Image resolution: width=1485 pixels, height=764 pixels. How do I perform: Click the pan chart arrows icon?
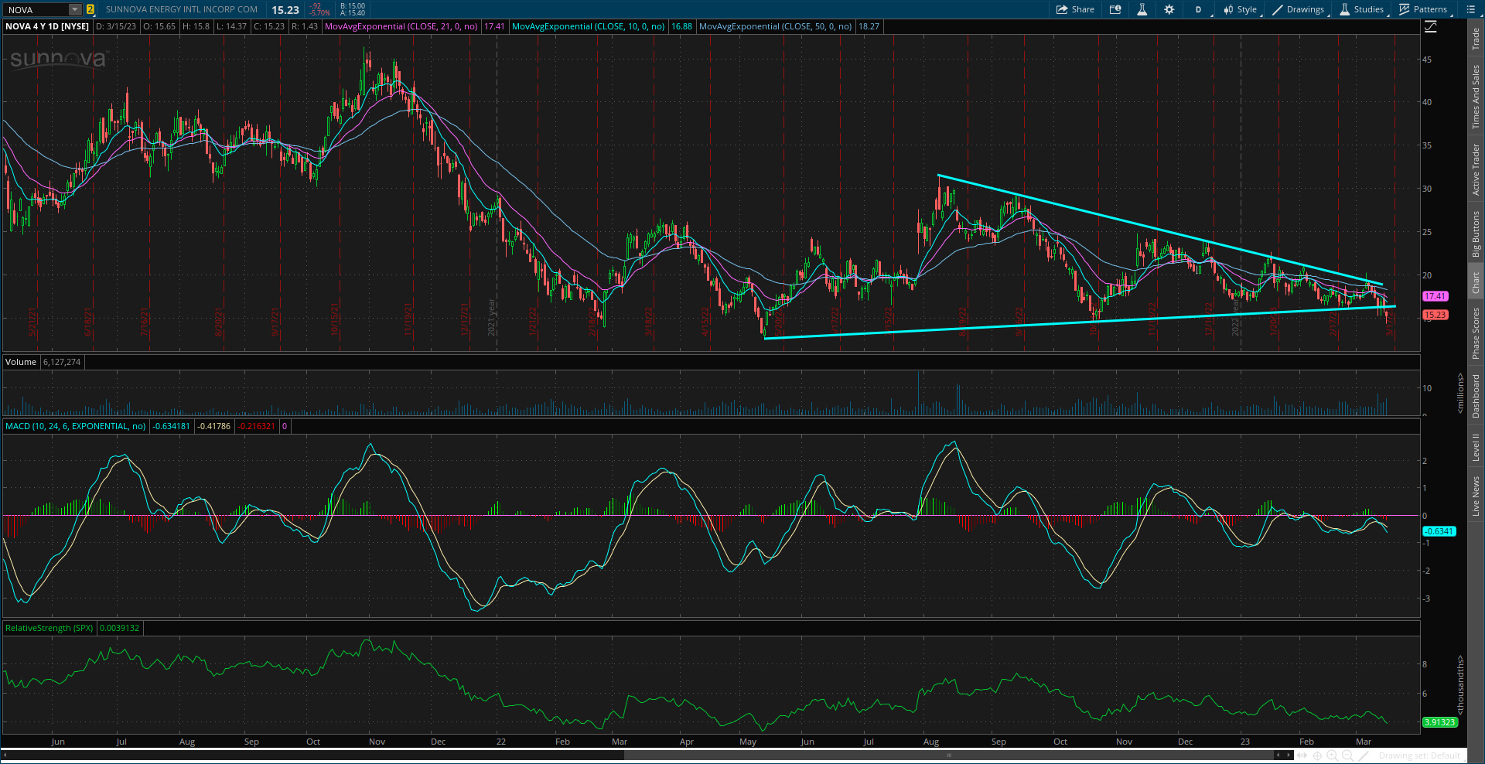click(x=1303, y=755)
